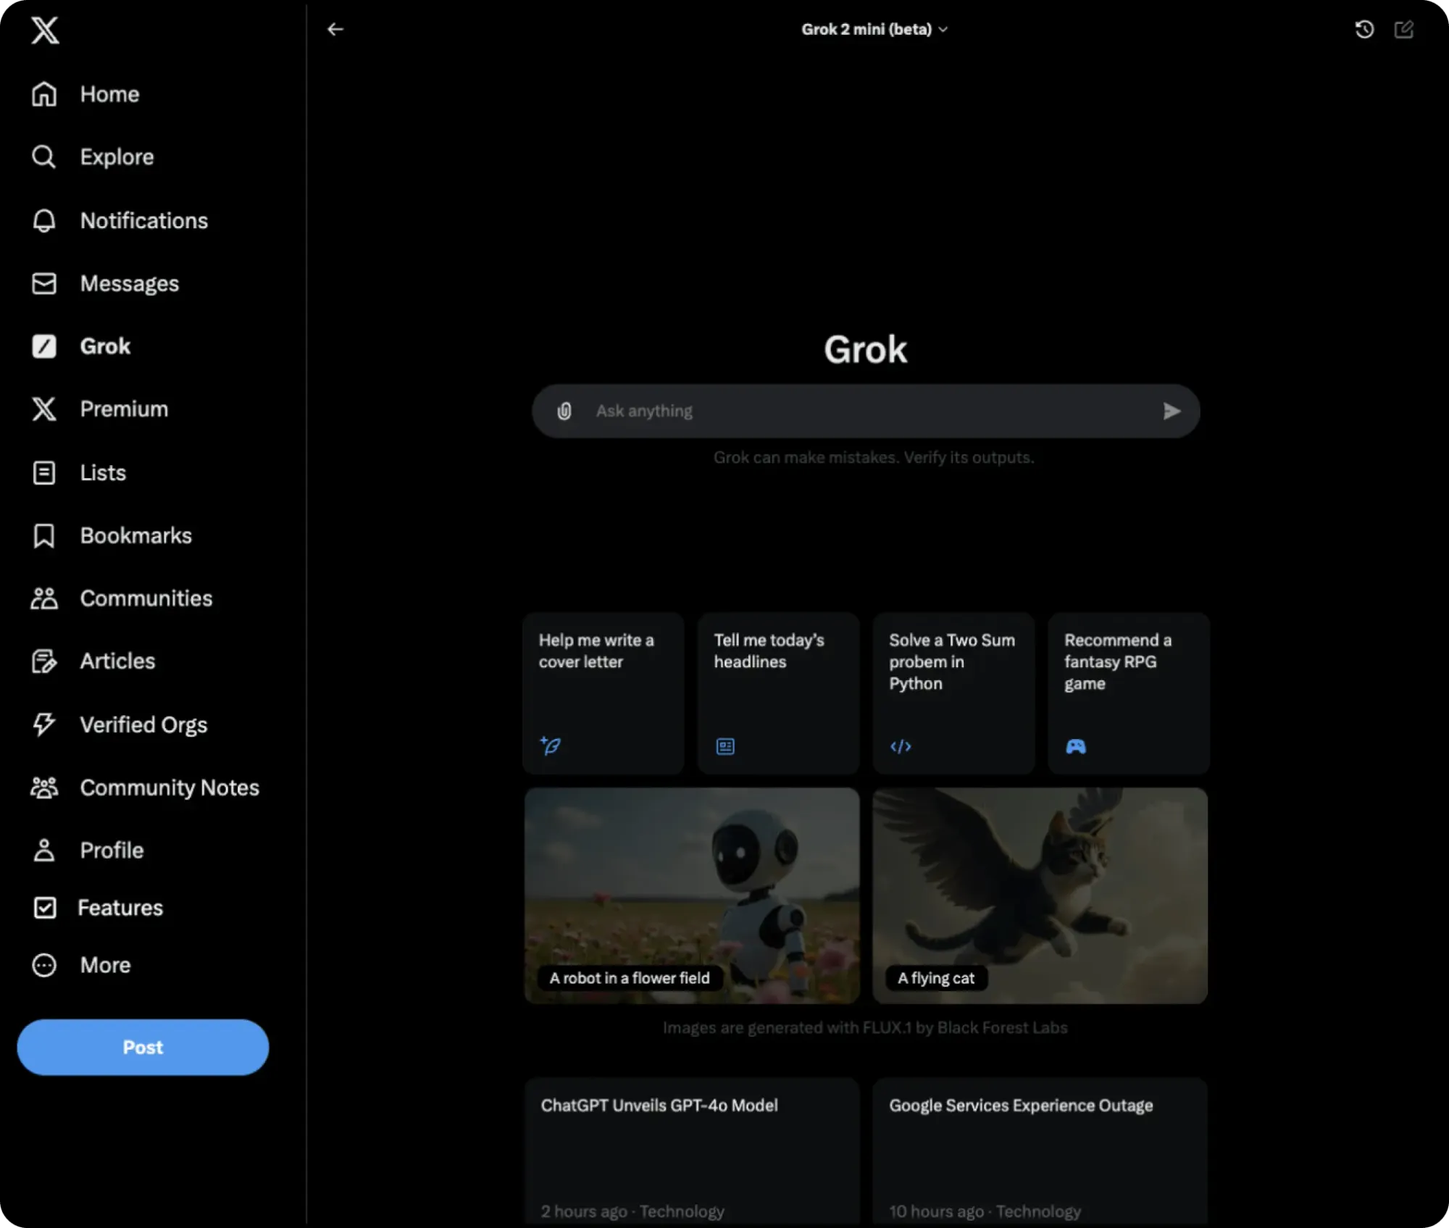The image size is (1449, 1228).
Task: Click the Explore search icon
Action: point(43,157)
